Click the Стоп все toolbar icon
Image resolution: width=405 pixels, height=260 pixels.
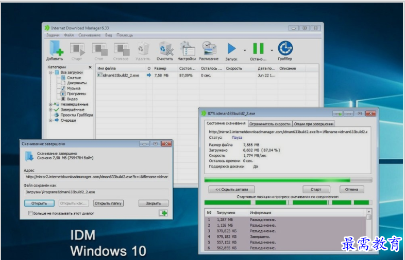click(122, 49)
